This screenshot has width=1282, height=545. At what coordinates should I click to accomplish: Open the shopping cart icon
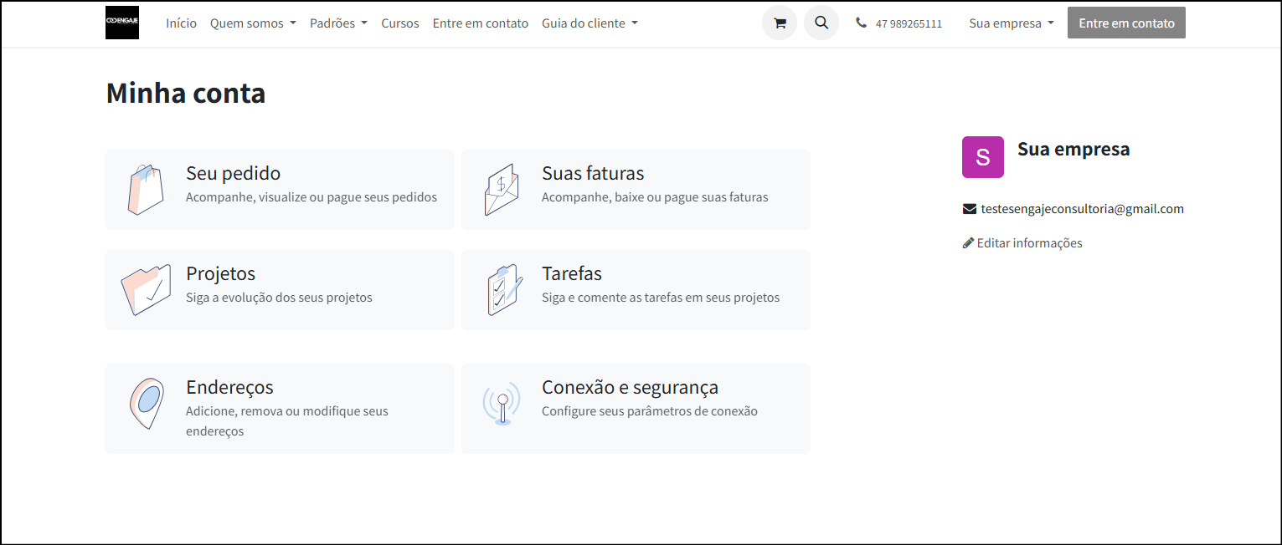coord(780,23)
